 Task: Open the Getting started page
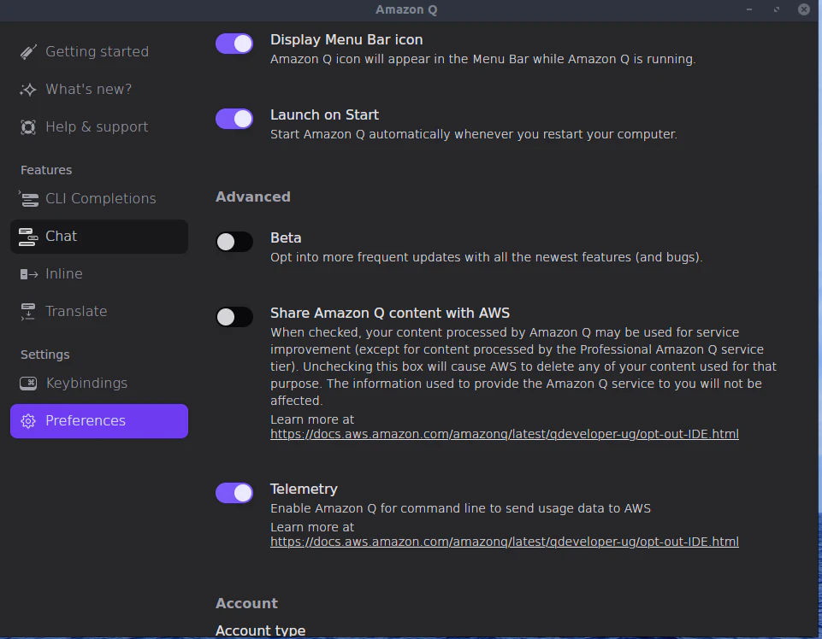99,52
